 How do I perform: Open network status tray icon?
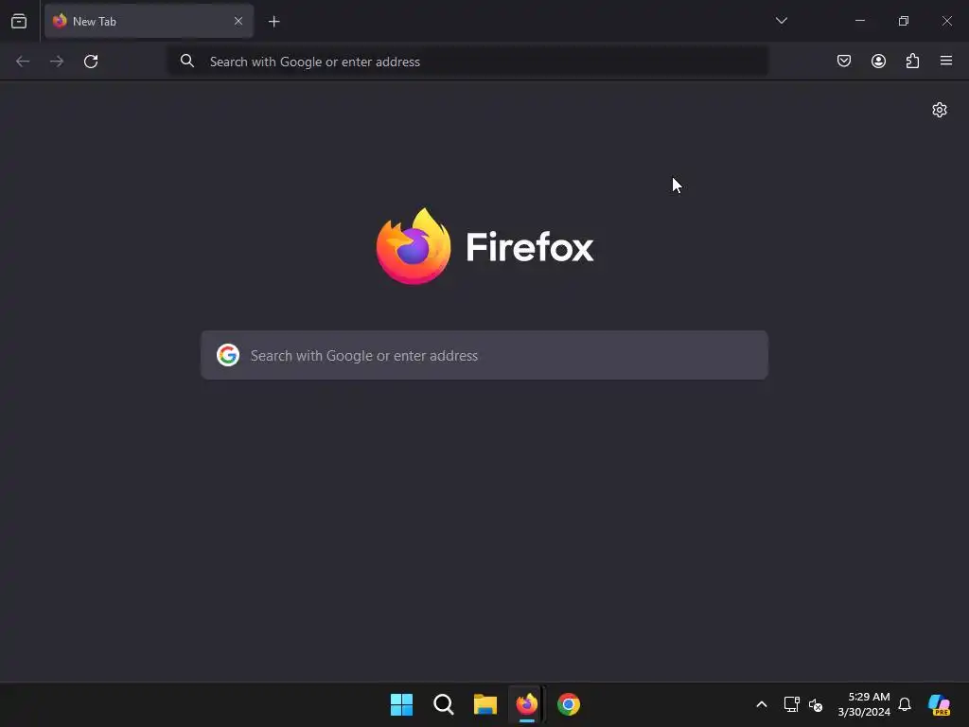791,704
